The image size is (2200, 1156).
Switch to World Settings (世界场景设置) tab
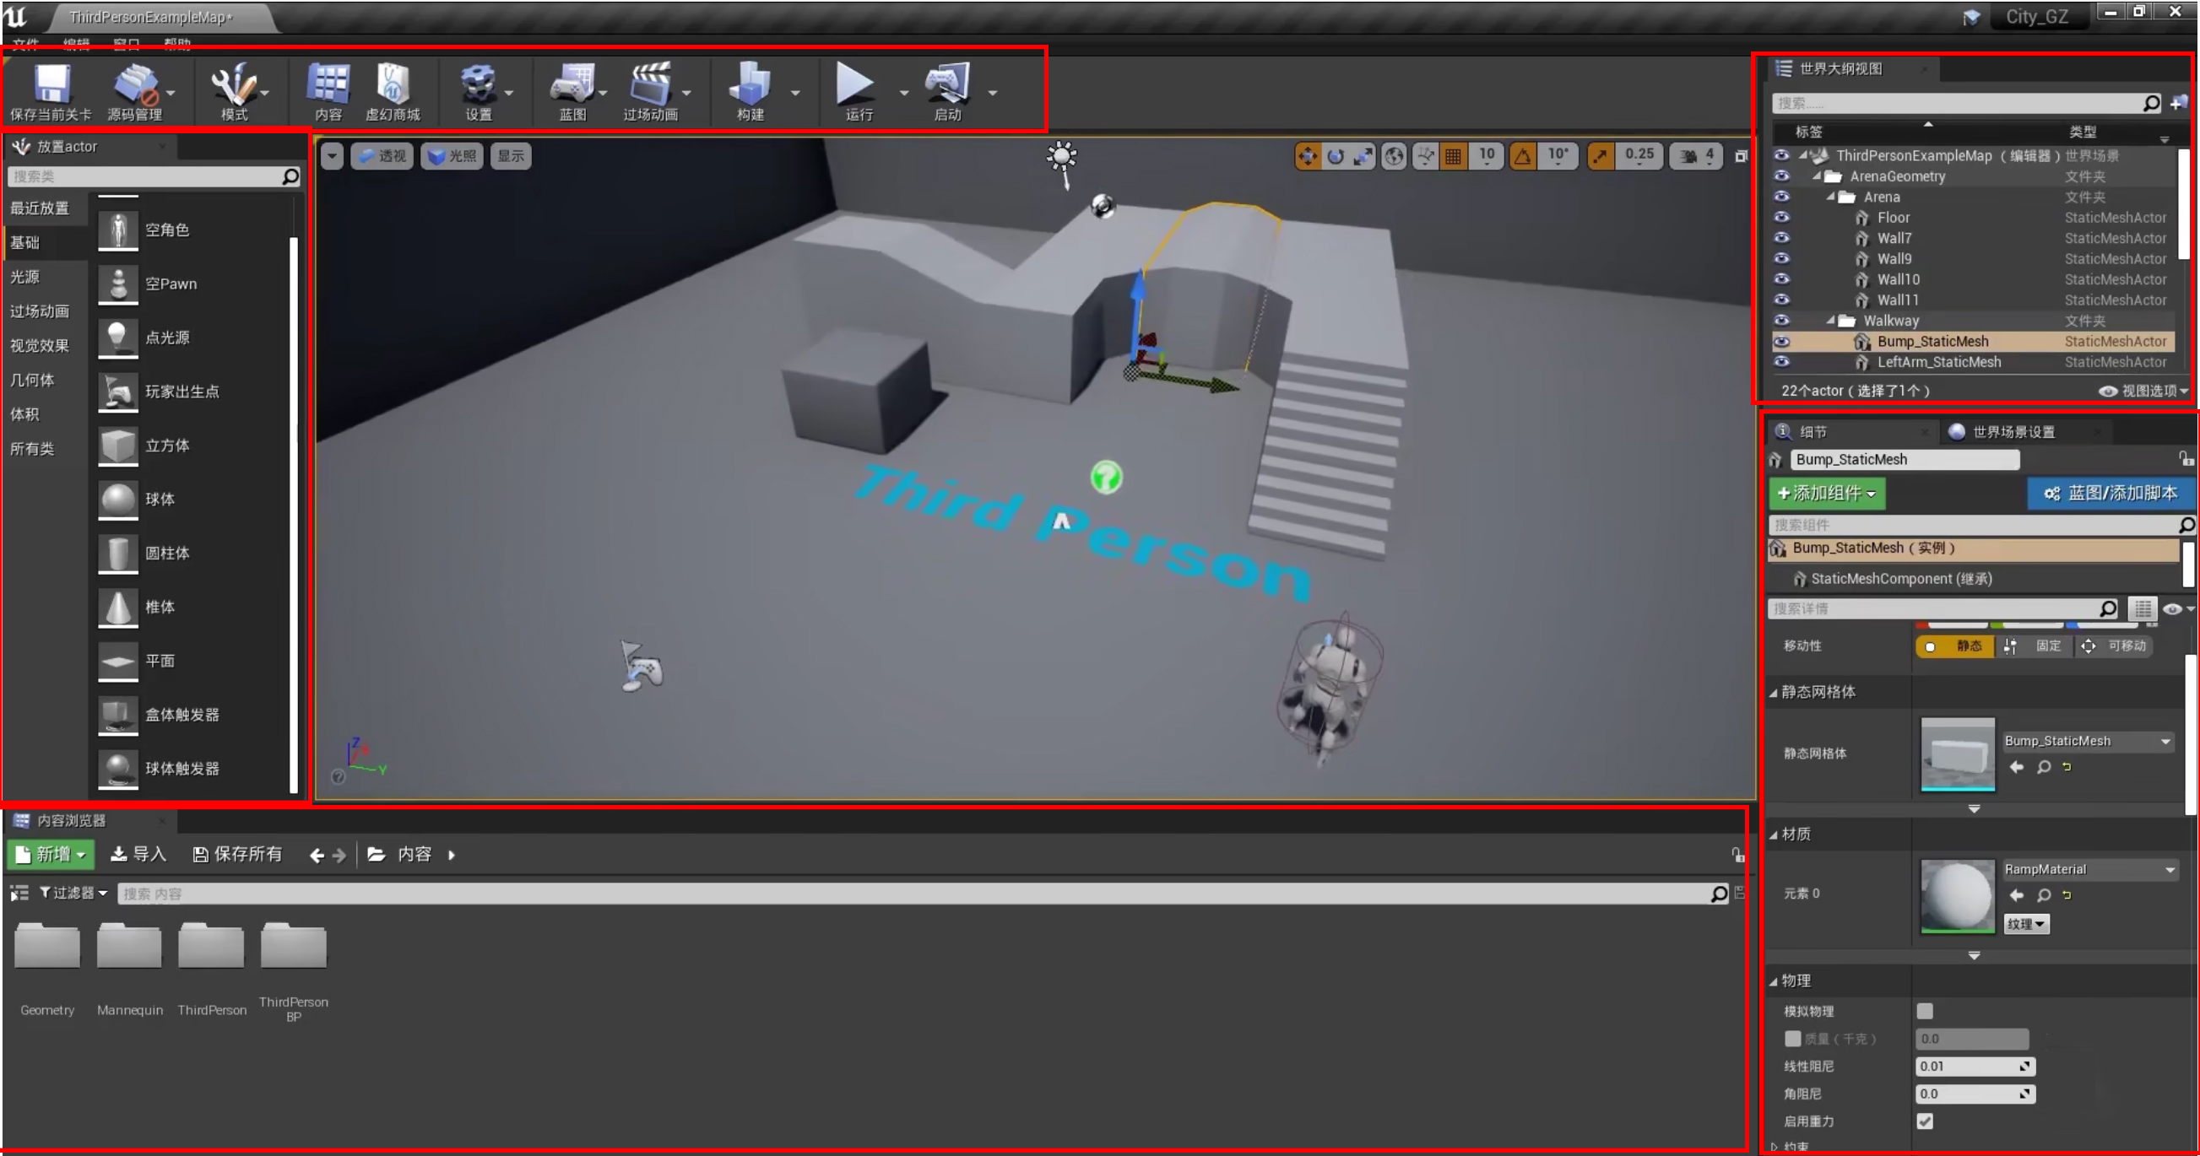click(x=2013, y=432)
